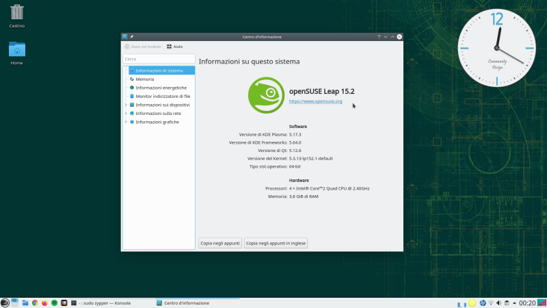This screenshot has width=547, height=308.
Task: Click Copia negli appunti button
Action: (220, 243)
